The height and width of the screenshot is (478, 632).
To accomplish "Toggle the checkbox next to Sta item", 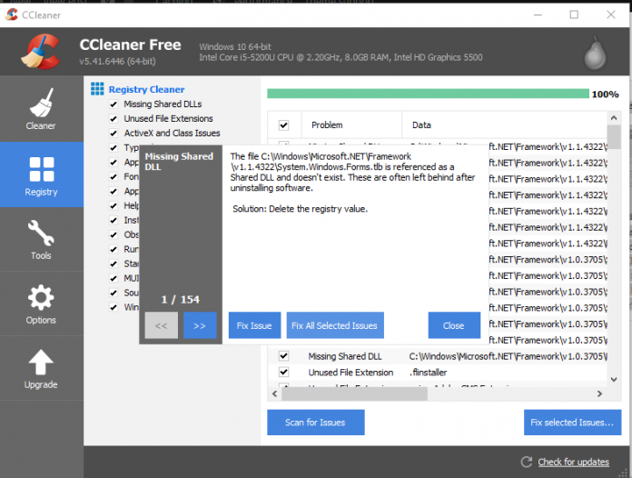I will click(x=114, y=264).
